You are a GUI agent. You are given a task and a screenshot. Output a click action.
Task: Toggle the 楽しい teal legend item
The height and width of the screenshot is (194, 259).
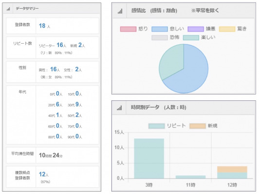click(x=199, y=37)
